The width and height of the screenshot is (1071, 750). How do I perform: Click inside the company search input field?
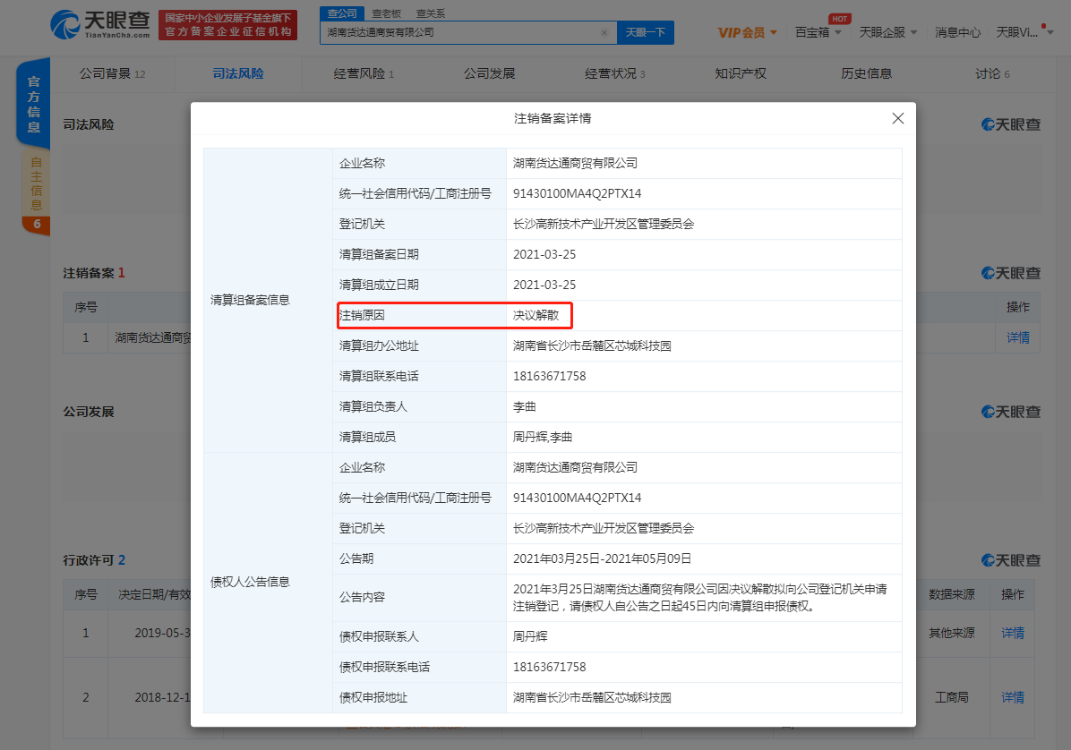point(461,32)
